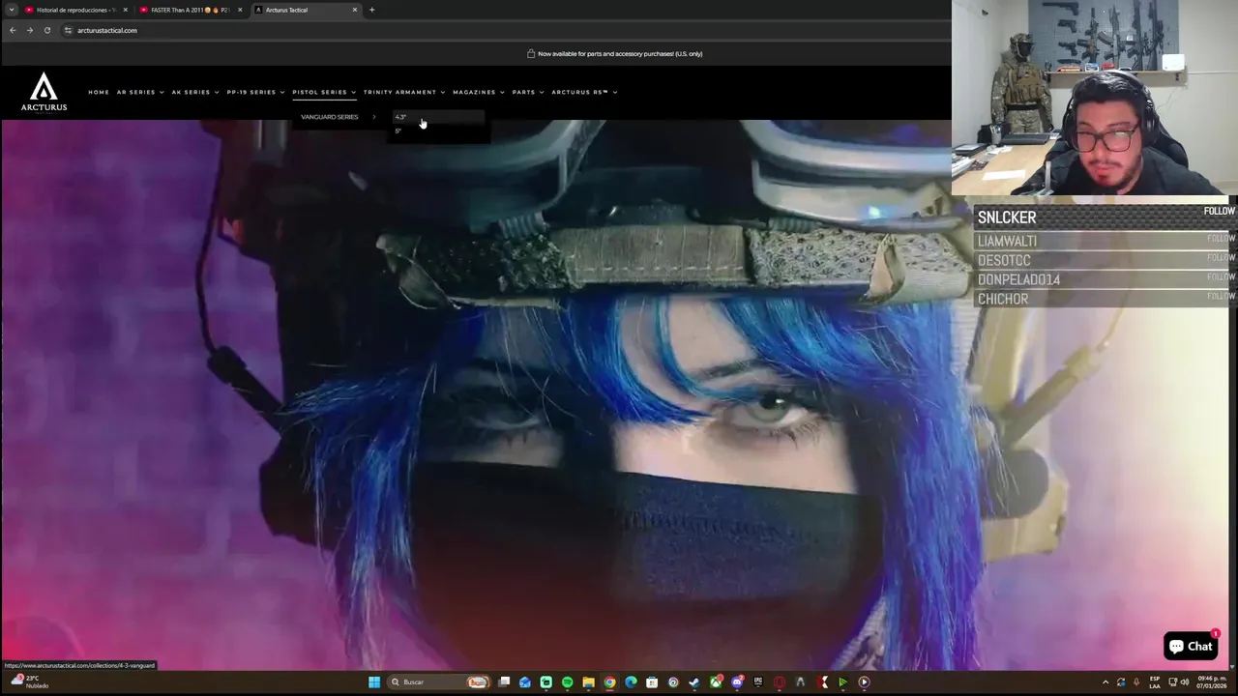The height and width of the screenshot is (696, 1238).
Task: Close the Historial de reproducciones tab
Action: coord(125,10)
